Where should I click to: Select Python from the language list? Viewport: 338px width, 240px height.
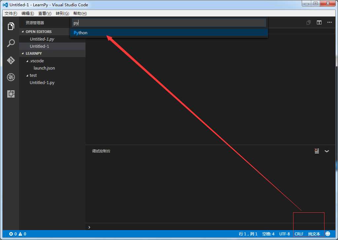169,33
